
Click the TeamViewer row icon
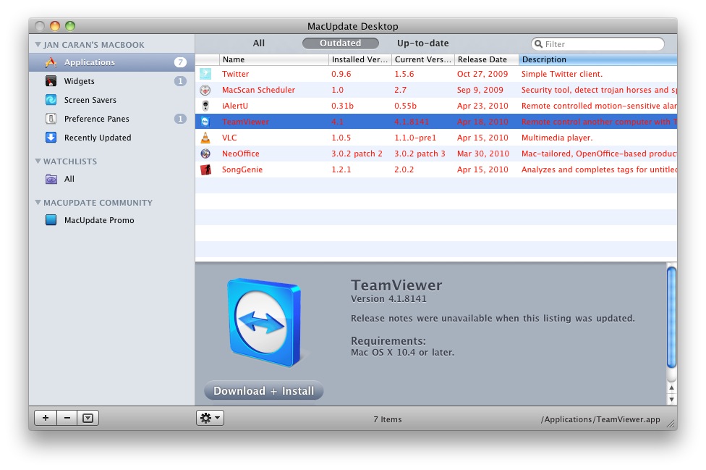point(205,122)
